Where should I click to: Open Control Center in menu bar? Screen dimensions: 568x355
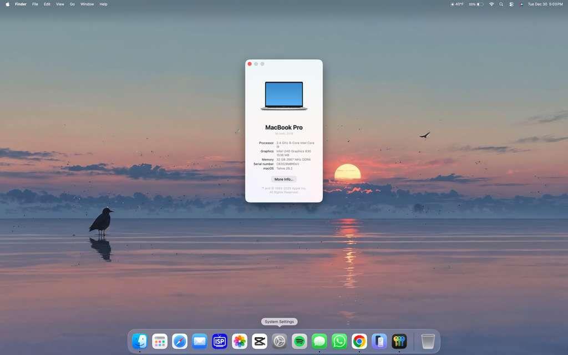pyautogui.click(x=511, y=4)
